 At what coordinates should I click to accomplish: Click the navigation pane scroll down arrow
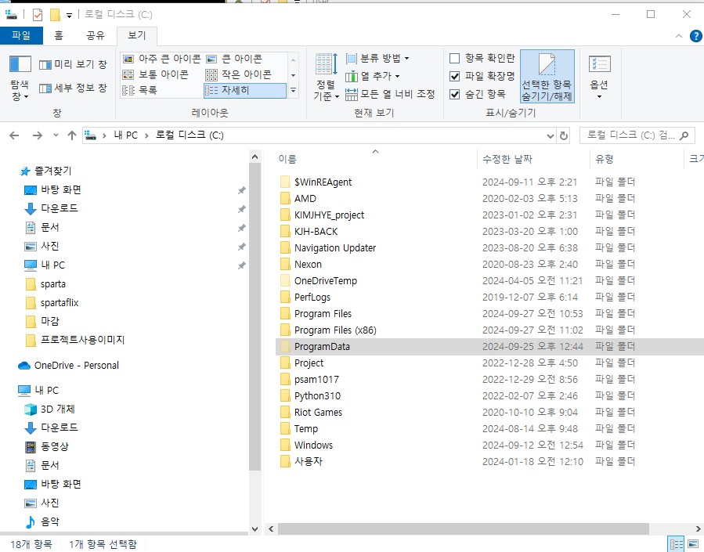click(255, 529)
